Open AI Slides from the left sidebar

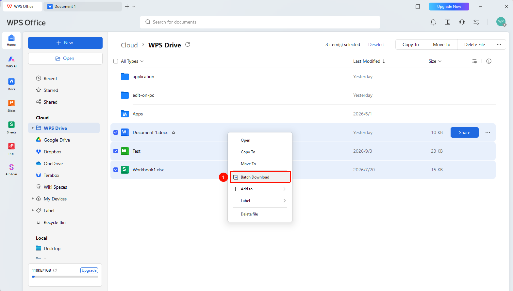pyautogui.click(x=11, y=170)
